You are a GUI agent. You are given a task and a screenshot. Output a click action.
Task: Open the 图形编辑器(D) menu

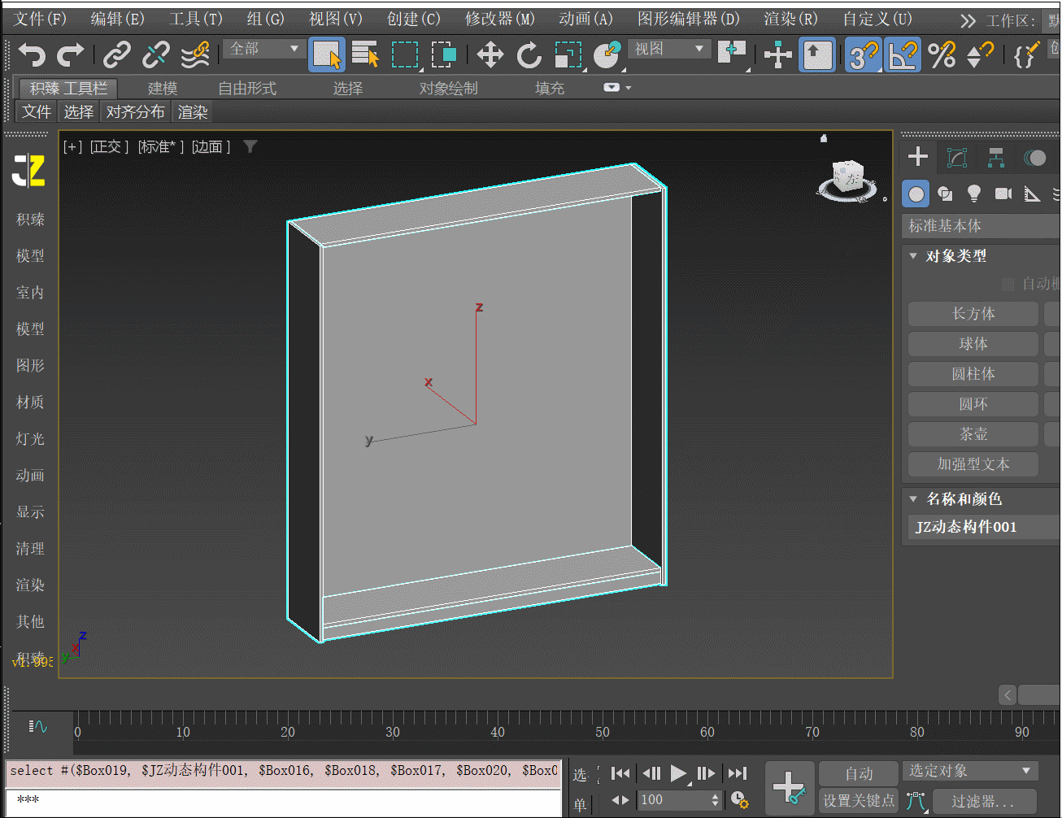coord(689,19)
